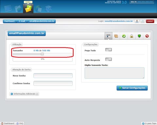This screenshot has width=157, height=125.
Task: Click the red prohibited circle icon
Action: pos(147,36)
